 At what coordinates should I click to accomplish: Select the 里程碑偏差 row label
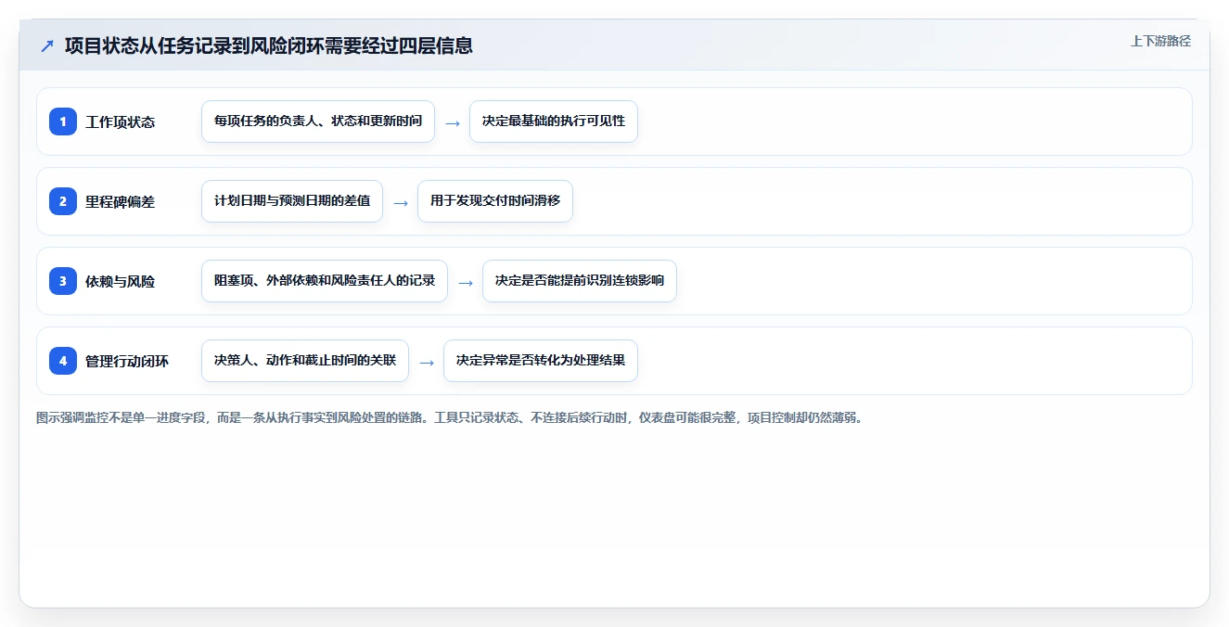[x=121, y=201]
